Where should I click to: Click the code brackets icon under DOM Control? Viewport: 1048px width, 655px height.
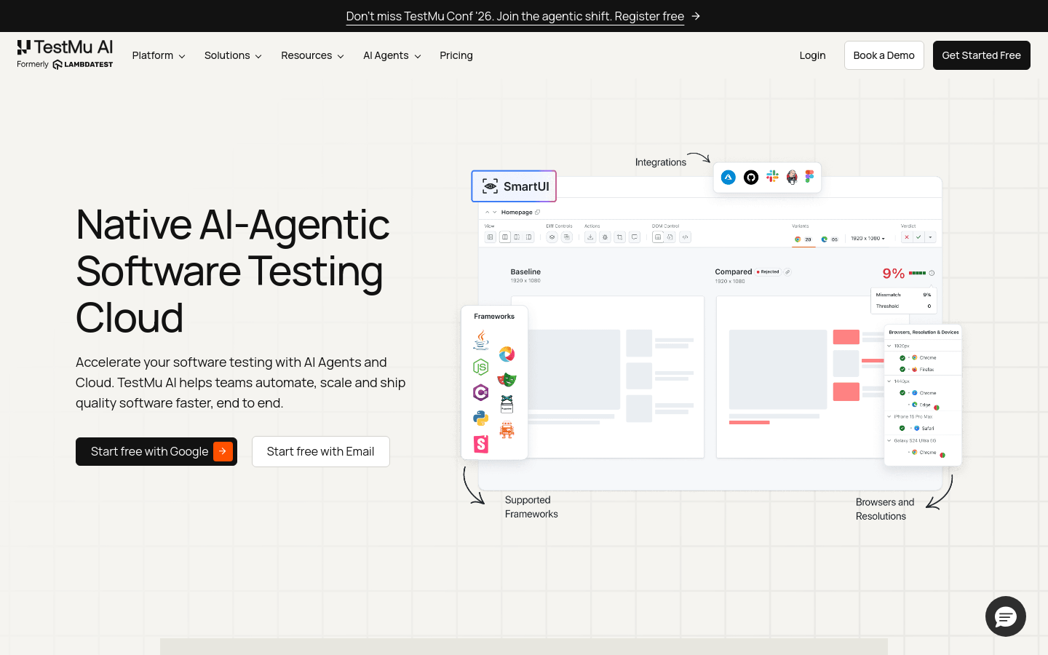click(x=685, y=237)
